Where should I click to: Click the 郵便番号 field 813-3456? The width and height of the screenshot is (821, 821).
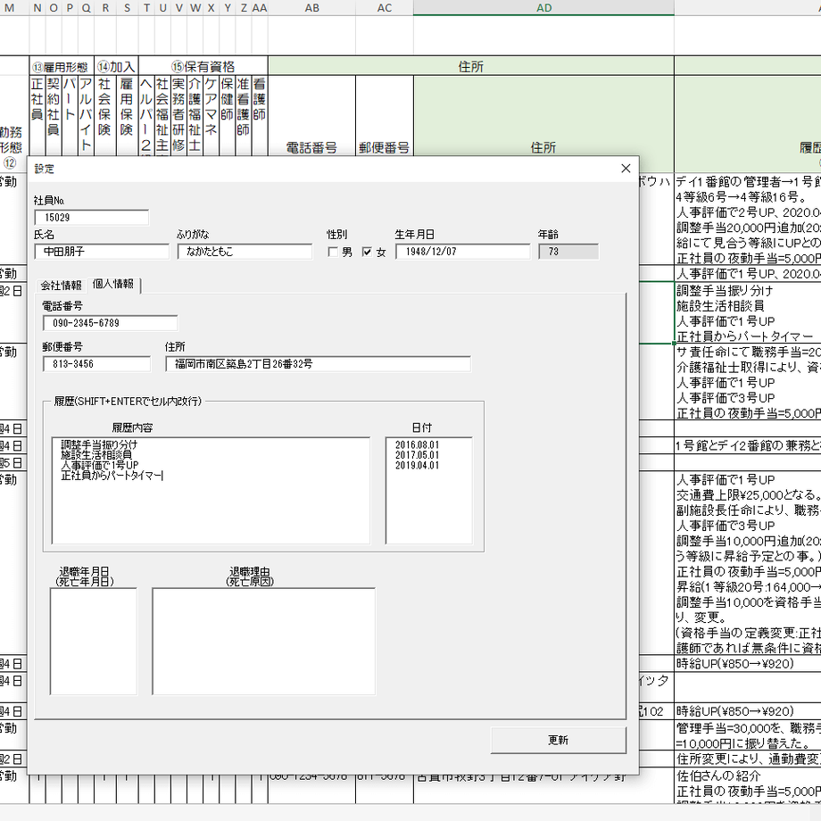point(97,364)
